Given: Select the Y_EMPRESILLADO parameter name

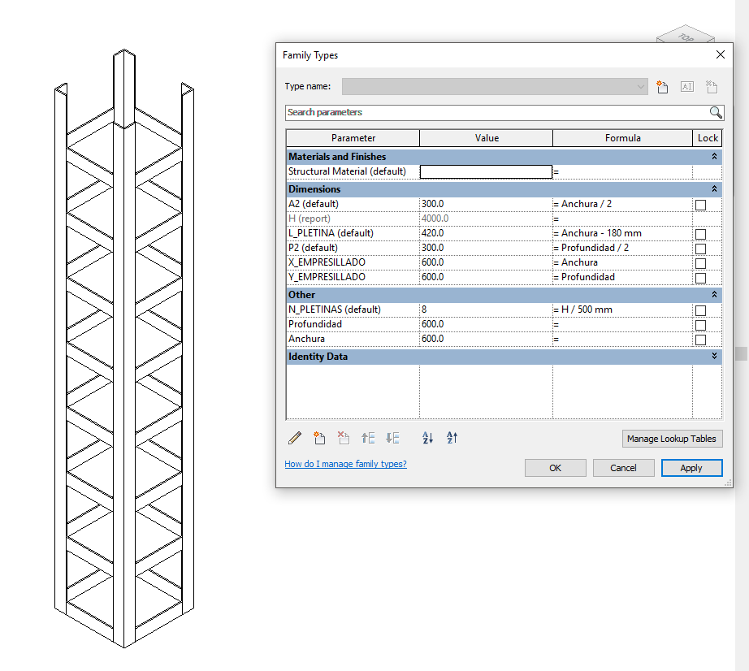Looking at the screenshot, I should [x=327, y=277].
